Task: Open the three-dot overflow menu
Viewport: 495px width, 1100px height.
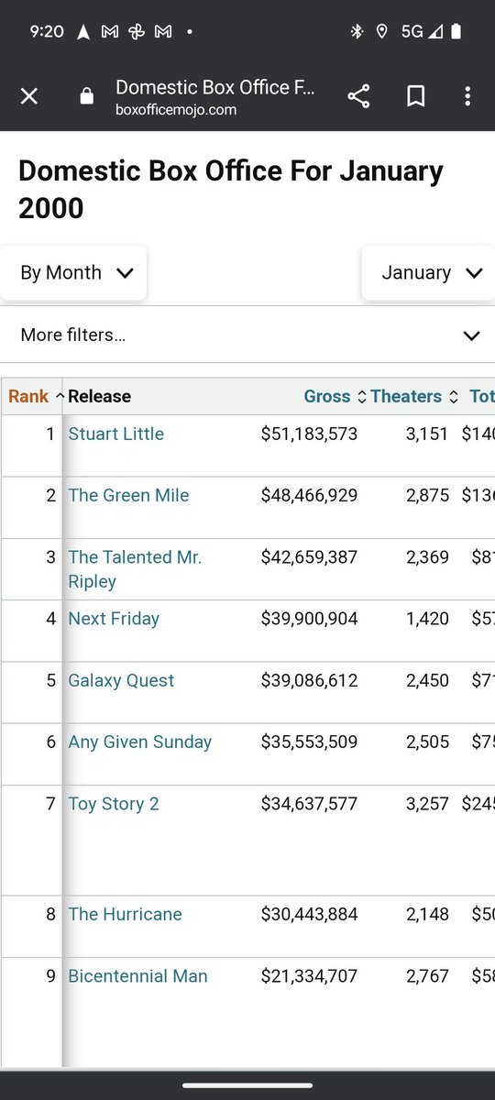Action: click(467, 96)
